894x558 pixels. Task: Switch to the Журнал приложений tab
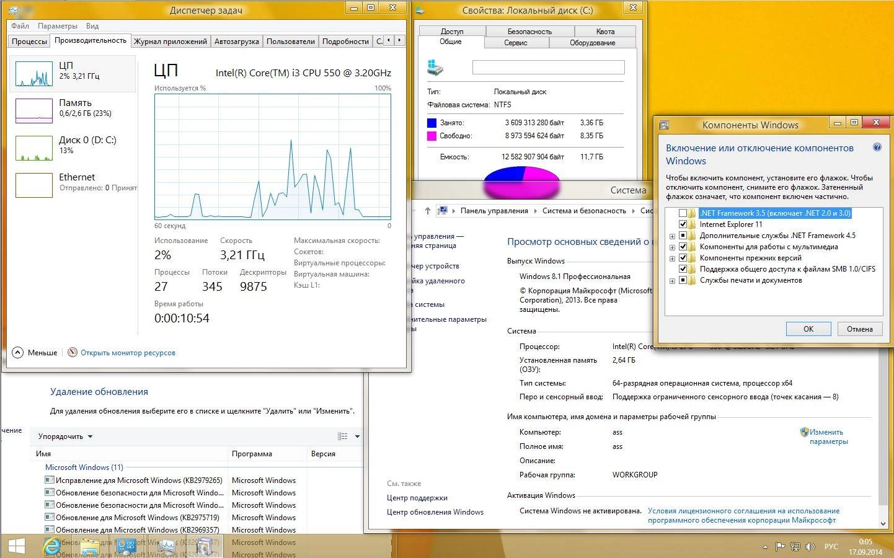click(170, 42)
